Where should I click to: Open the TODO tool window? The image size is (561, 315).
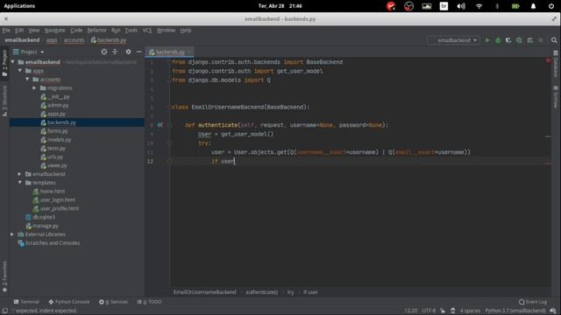[150, 302]
